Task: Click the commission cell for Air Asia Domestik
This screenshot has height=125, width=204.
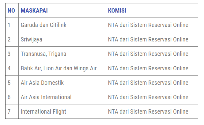Action: coord(148,83)
